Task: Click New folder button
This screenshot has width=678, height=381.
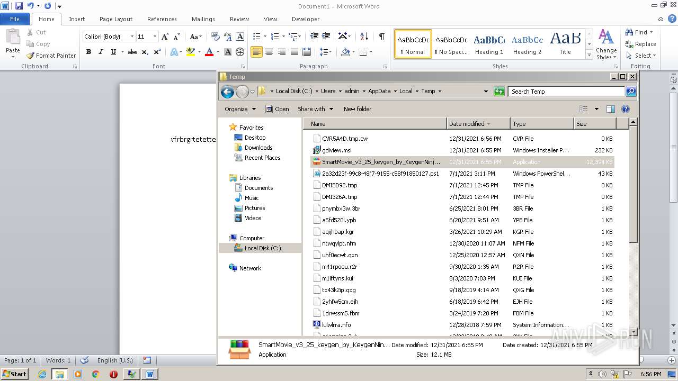Action: click(x=358, y=109)
